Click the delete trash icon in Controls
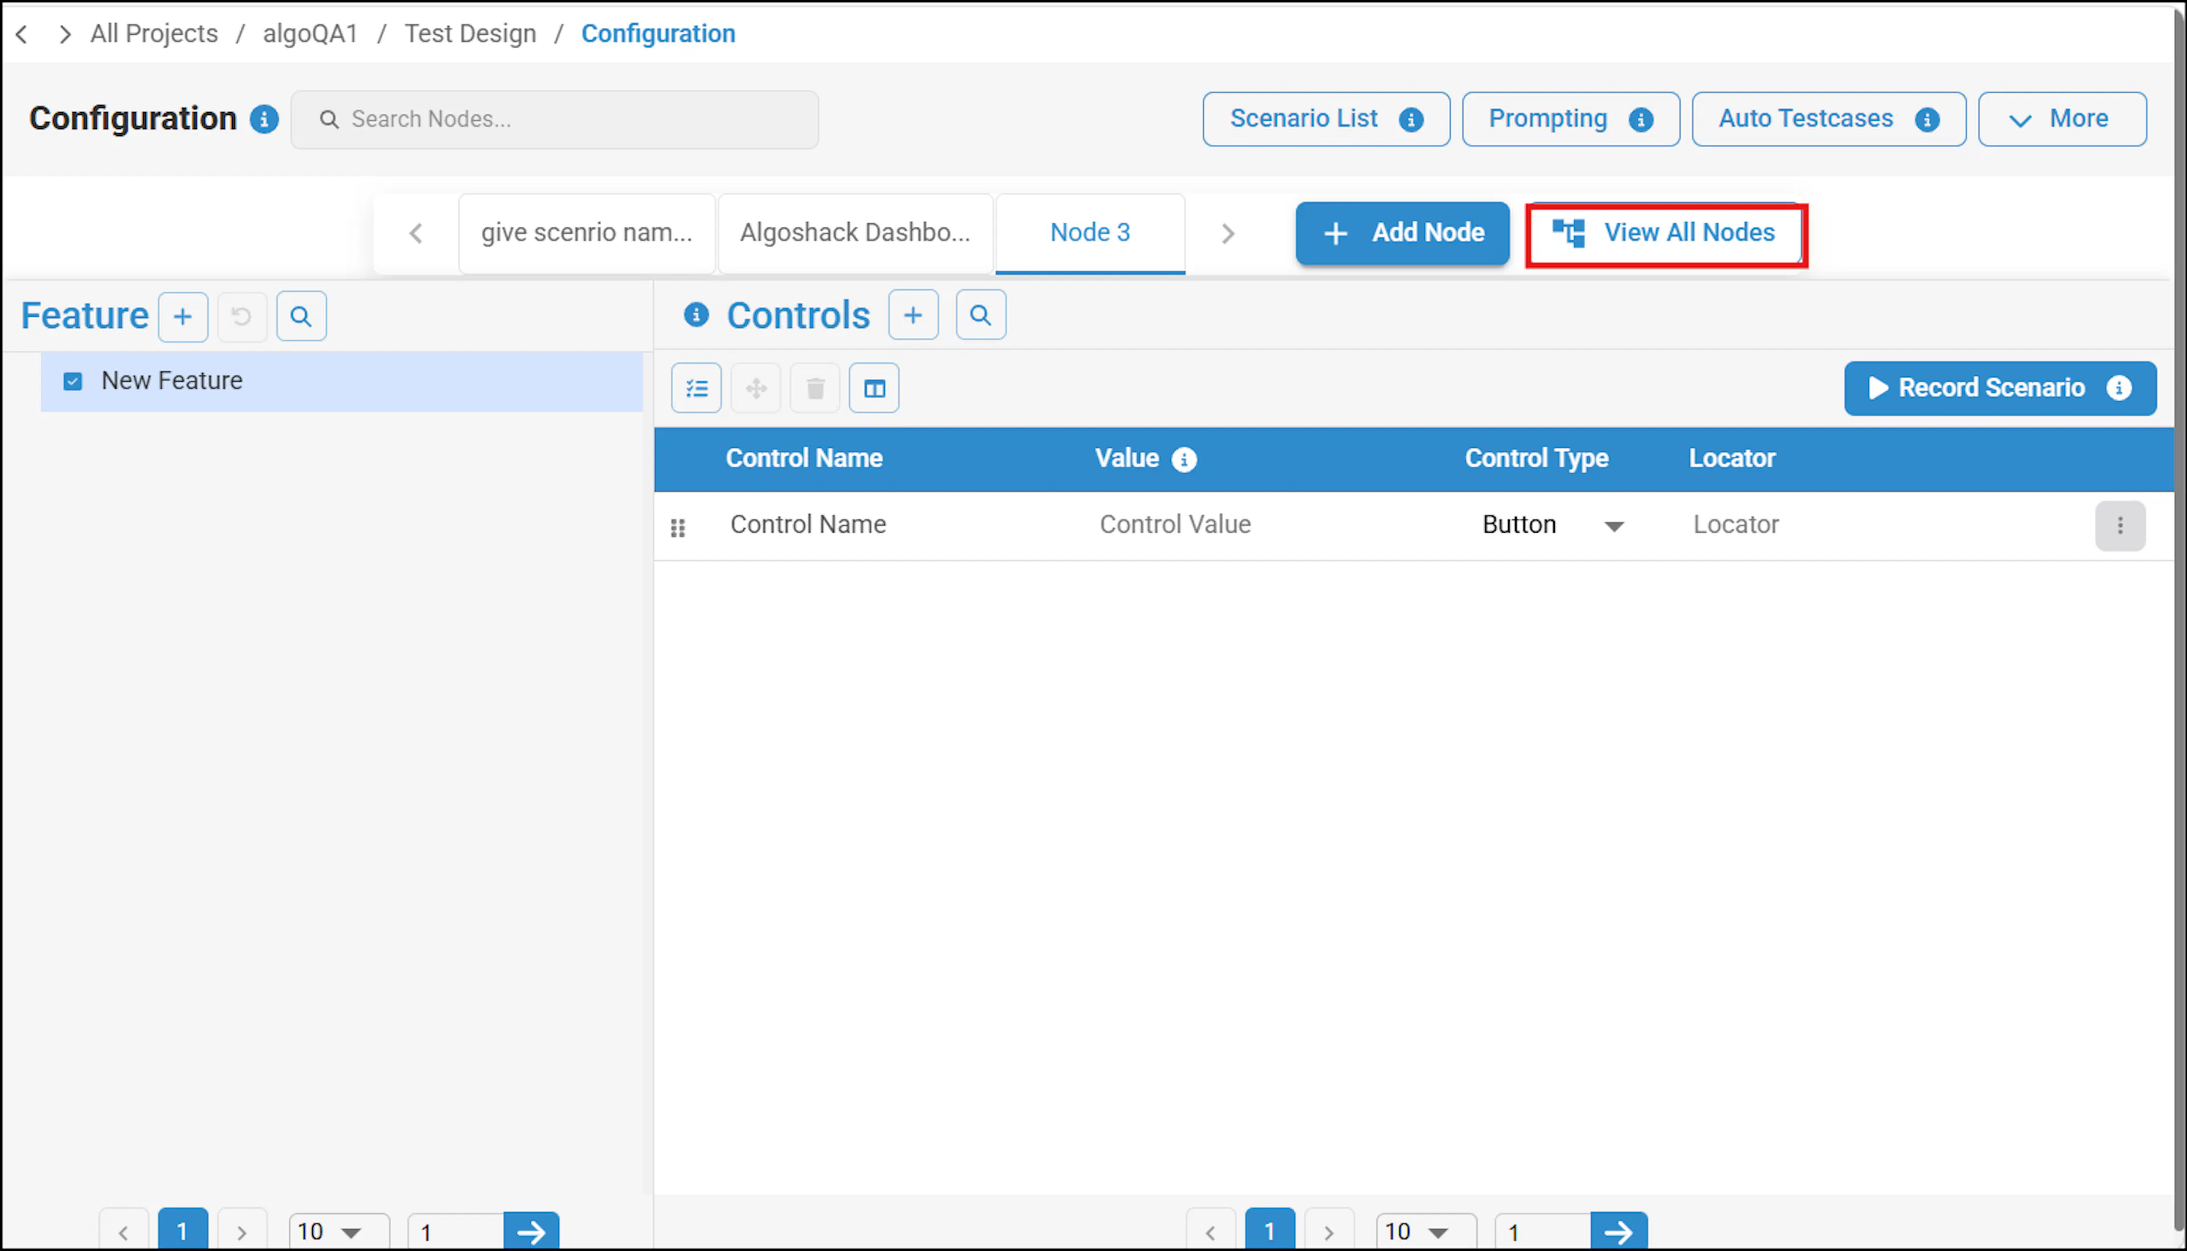This screenshot has width=2187, height=1251. coord(815,389)
